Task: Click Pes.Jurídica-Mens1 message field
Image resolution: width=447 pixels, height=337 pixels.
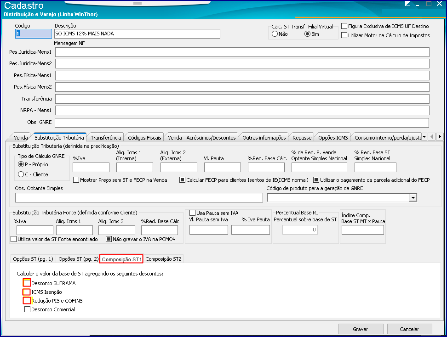Action: [x=242, y=52]
